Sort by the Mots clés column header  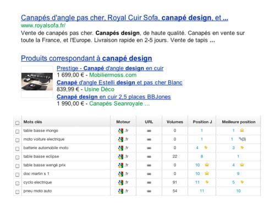tap(32, 122)
